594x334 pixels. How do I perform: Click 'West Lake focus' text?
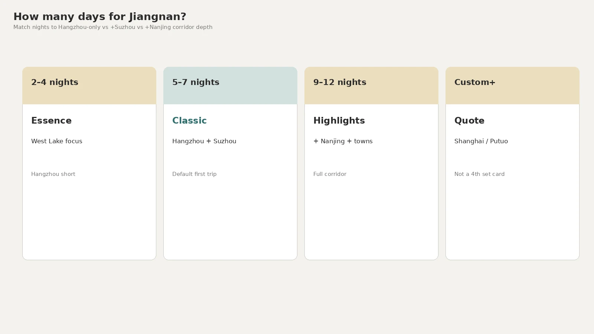pos(57,141)
